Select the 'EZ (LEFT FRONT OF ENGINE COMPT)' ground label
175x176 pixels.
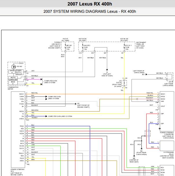click(83, 105)
